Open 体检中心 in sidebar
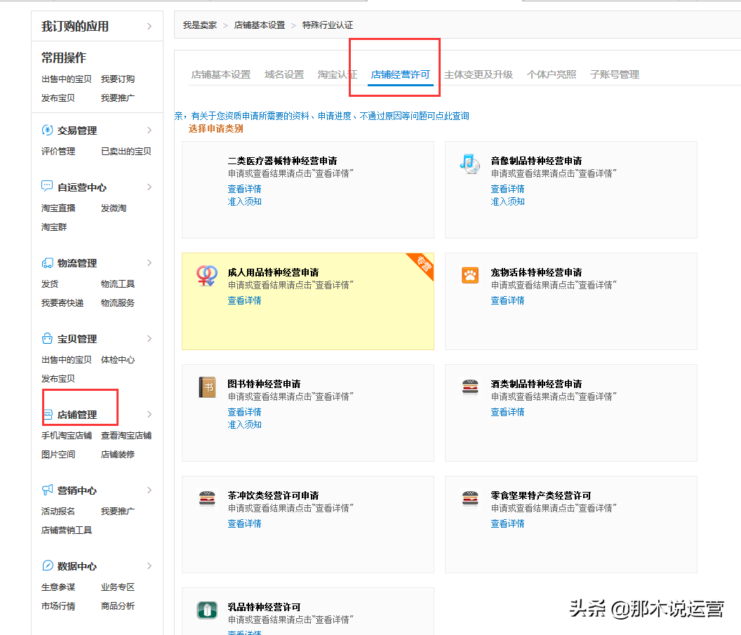This screenshot has height=635, width=741. [x=118, y=360]
